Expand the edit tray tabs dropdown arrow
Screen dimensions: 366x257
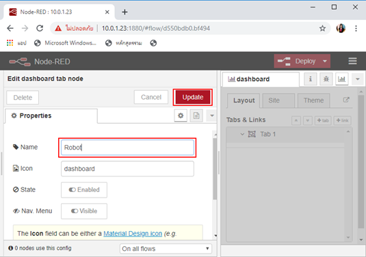(211, 116)
